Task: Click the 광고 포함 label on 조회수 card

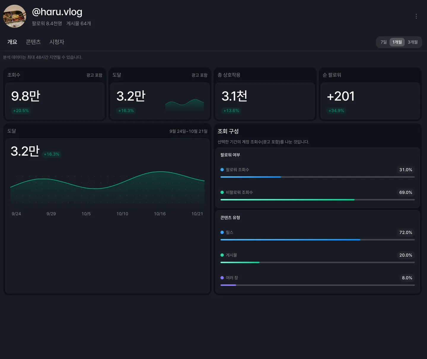Action: (94, 75)
